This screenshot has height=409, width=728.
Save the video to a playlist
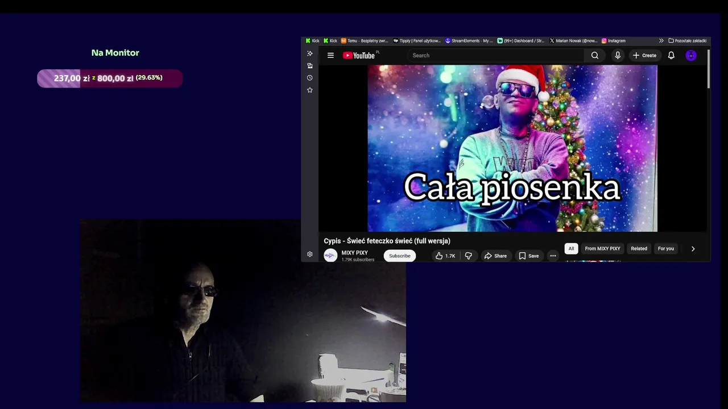529,256
